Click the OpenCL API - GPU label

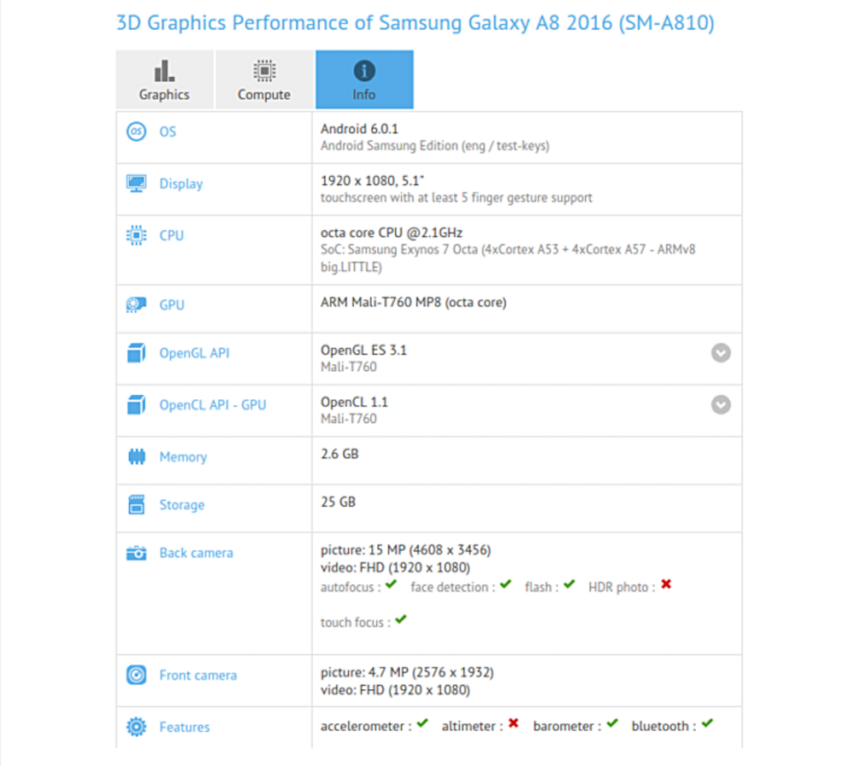[x=213, y=405]
